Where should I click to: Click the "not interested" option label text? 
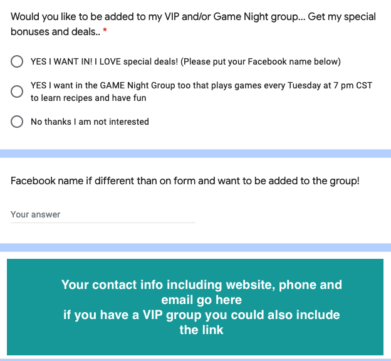tap(121, 122)
